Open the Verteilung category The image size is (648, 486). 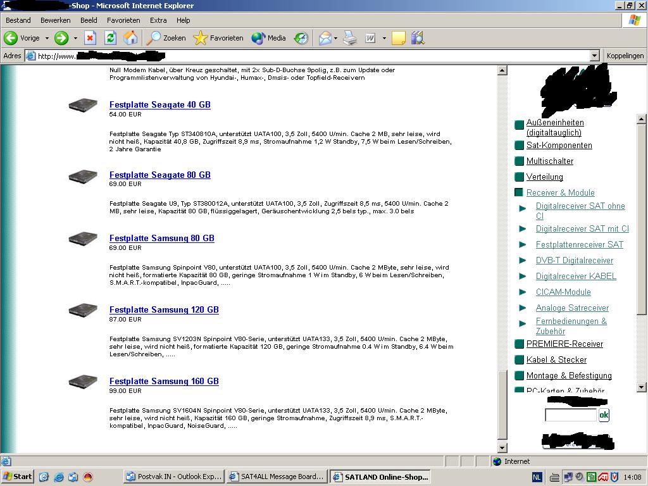point(545,177)
